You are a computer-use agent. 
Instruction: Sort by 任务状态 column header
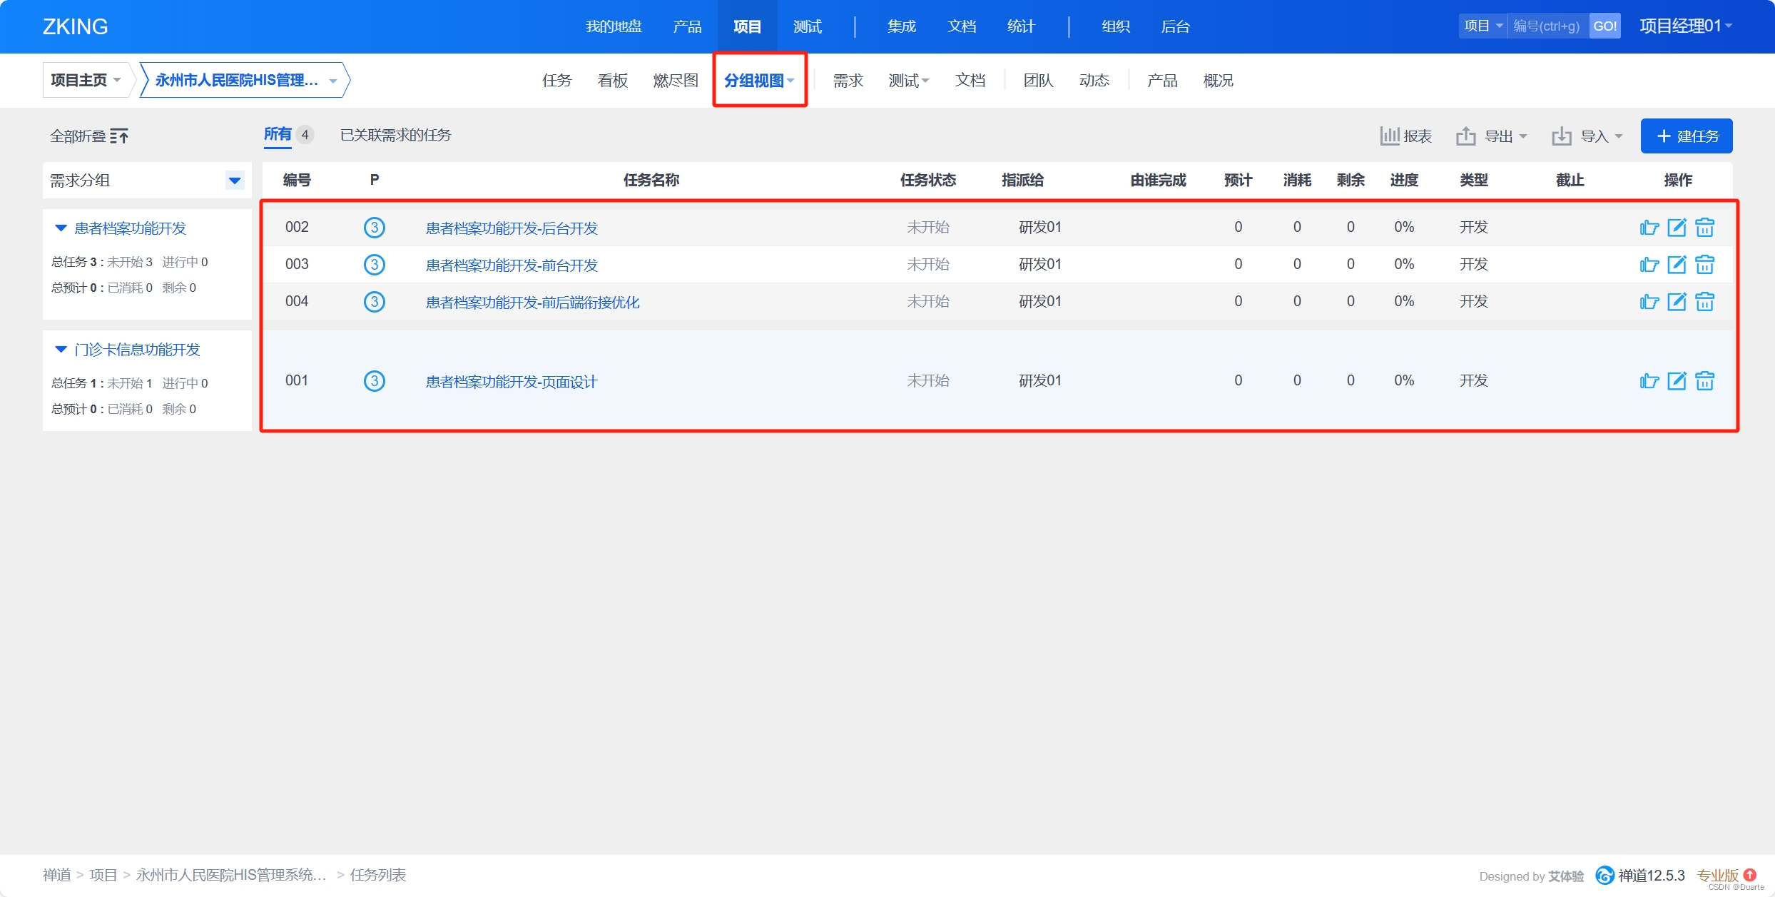(x=927, y=181)
